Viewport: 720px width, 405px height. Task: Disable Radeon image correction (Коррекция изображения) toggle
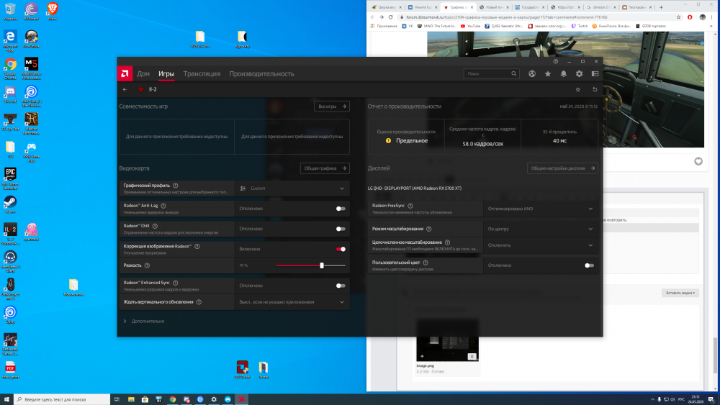tap(341, 249)
